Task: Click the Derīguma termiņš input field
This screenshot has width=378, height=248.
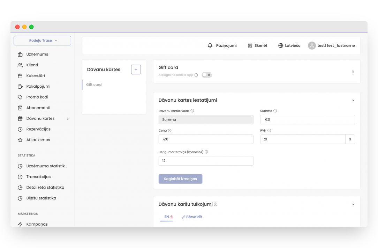Action: 206,161
